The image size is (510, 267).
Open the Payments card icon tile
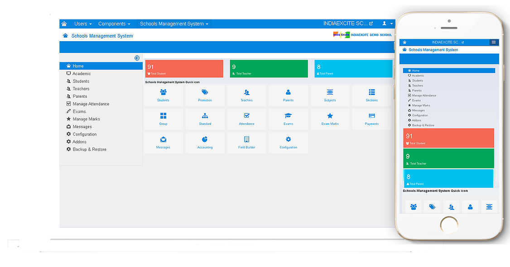pos(371,119)
